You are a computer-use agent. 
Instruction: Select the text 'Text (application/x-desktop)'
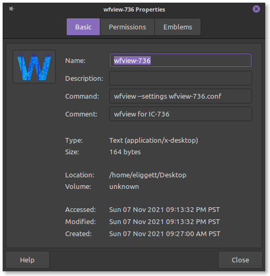coord(154,141)
